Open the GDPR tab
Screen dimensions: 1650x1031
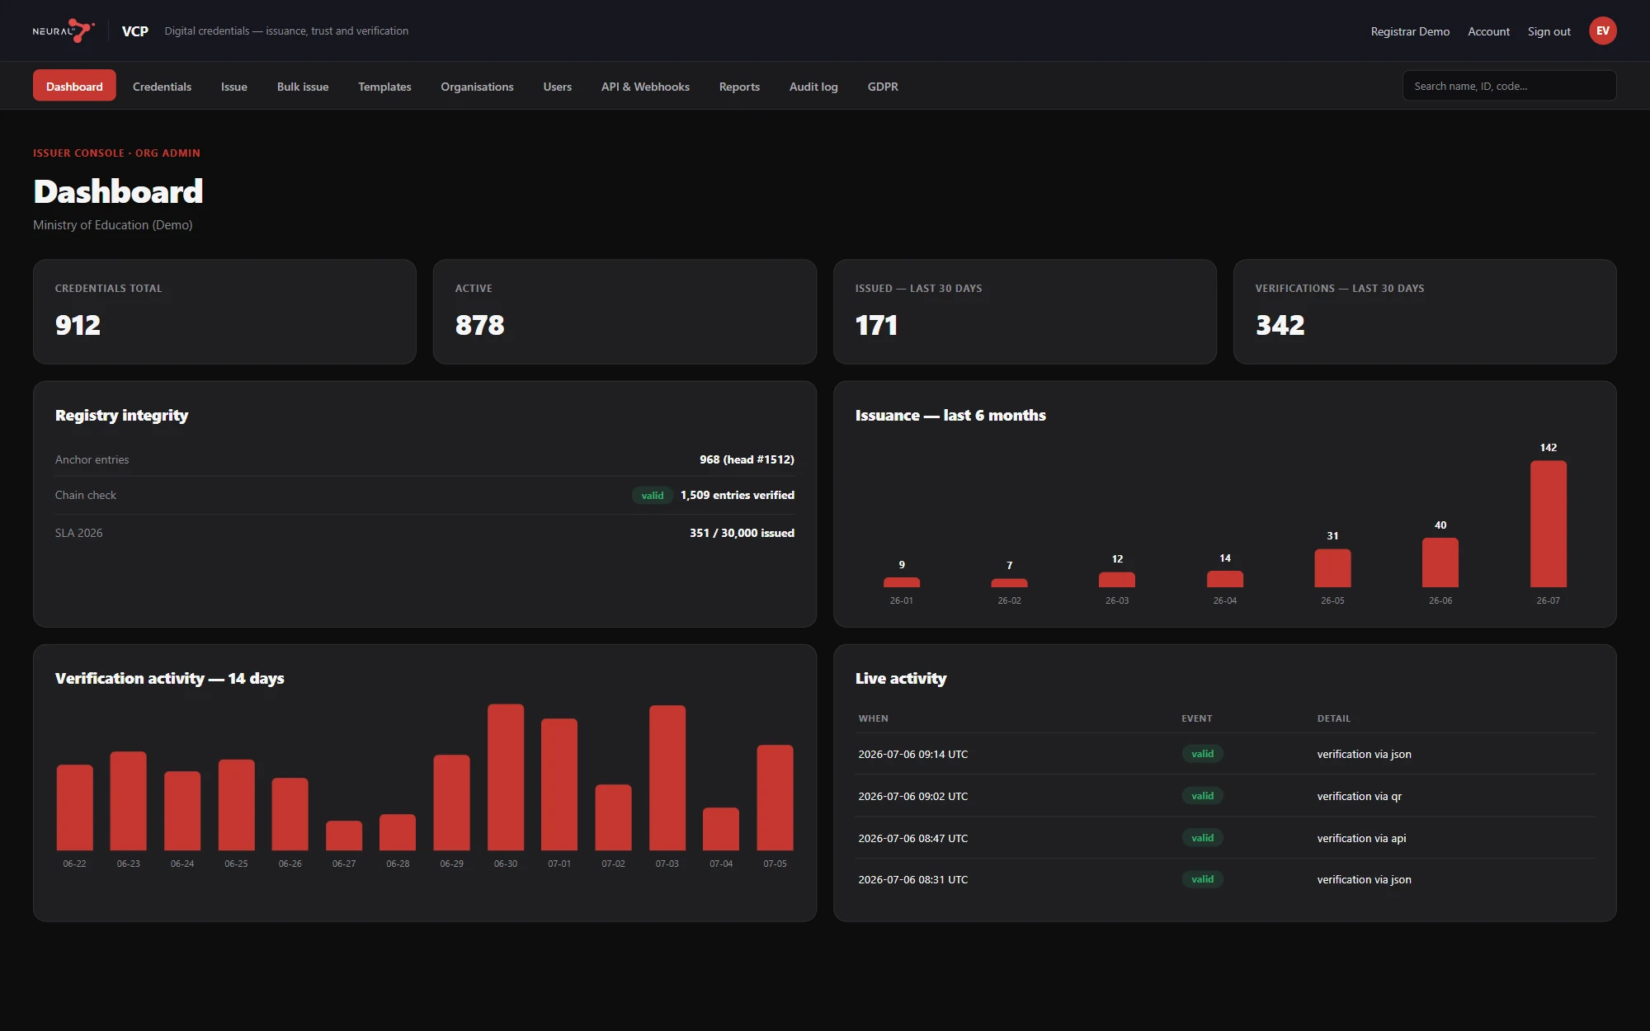point(883,86)
